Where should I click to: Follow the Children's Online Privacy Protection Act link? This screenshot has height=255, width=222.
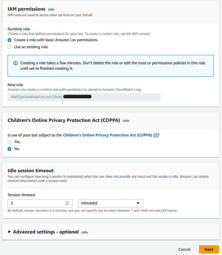pyautogui.click(x=107, y=135)
